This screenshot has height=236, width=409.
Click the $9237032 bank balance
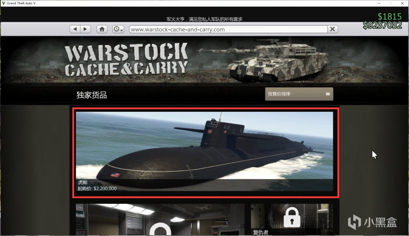point(382,25)
